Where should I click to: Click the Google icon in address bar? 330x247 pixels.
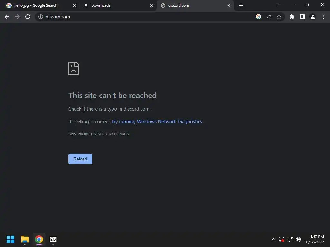(x=258, y=17)
